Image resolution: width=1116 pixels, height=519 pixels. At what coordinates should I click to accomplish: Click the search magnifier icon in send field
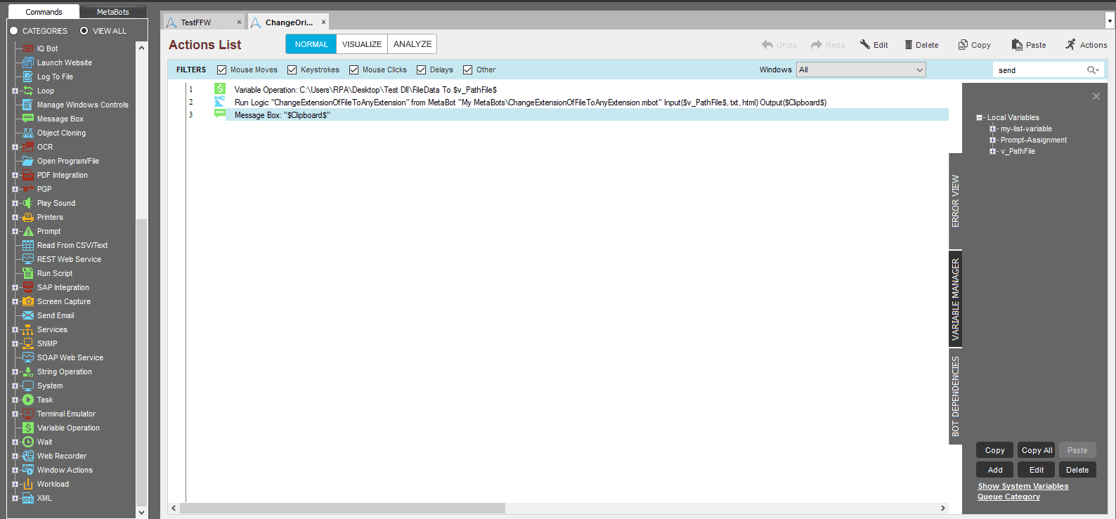(1093, 70)
